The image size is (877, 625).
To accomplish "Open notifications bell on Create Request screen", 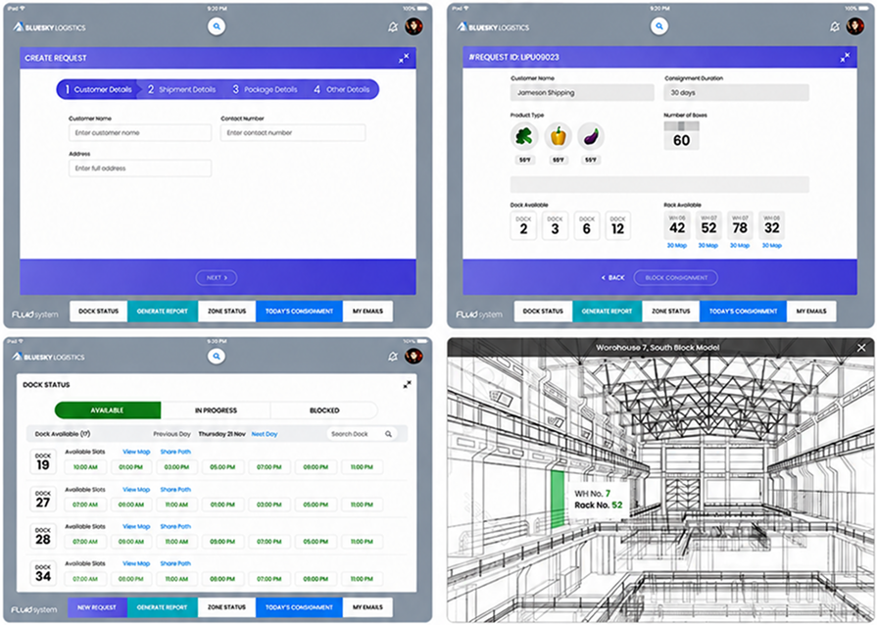I will pos(393,26).
